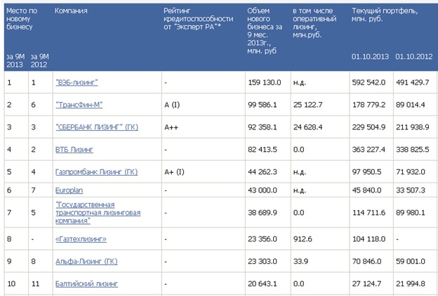
Task: Select the Компания column header
Action: (x=71, y=11)
